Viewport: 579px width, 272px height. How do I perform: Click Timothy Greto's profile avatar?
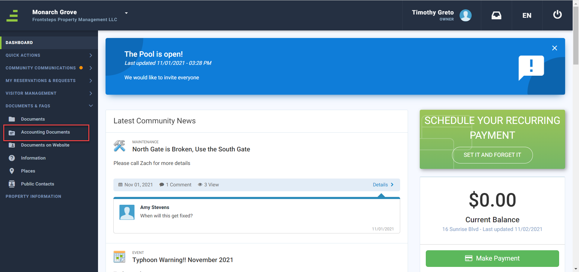tap(465, 15)
